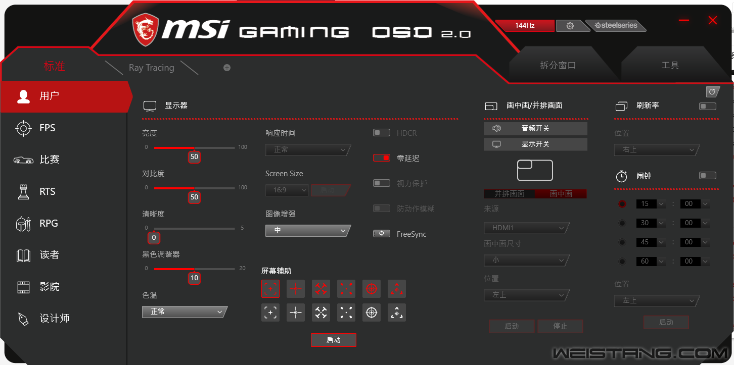The height and width of the screenshot is (365, 734).
Task: Select the first red bracket crosshair icon
Action: (270, 289)
